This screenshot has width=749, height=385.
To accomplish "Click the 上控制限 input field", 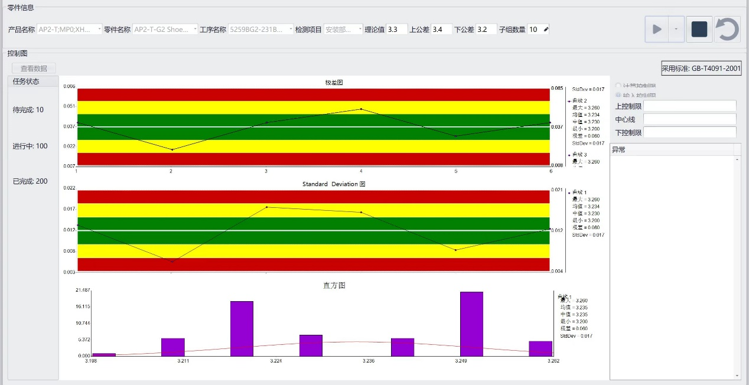I will pos(689,106).
